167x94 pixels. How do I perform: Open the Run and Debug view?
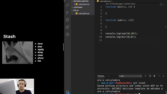pyautogui.click(x=67, y=20)
